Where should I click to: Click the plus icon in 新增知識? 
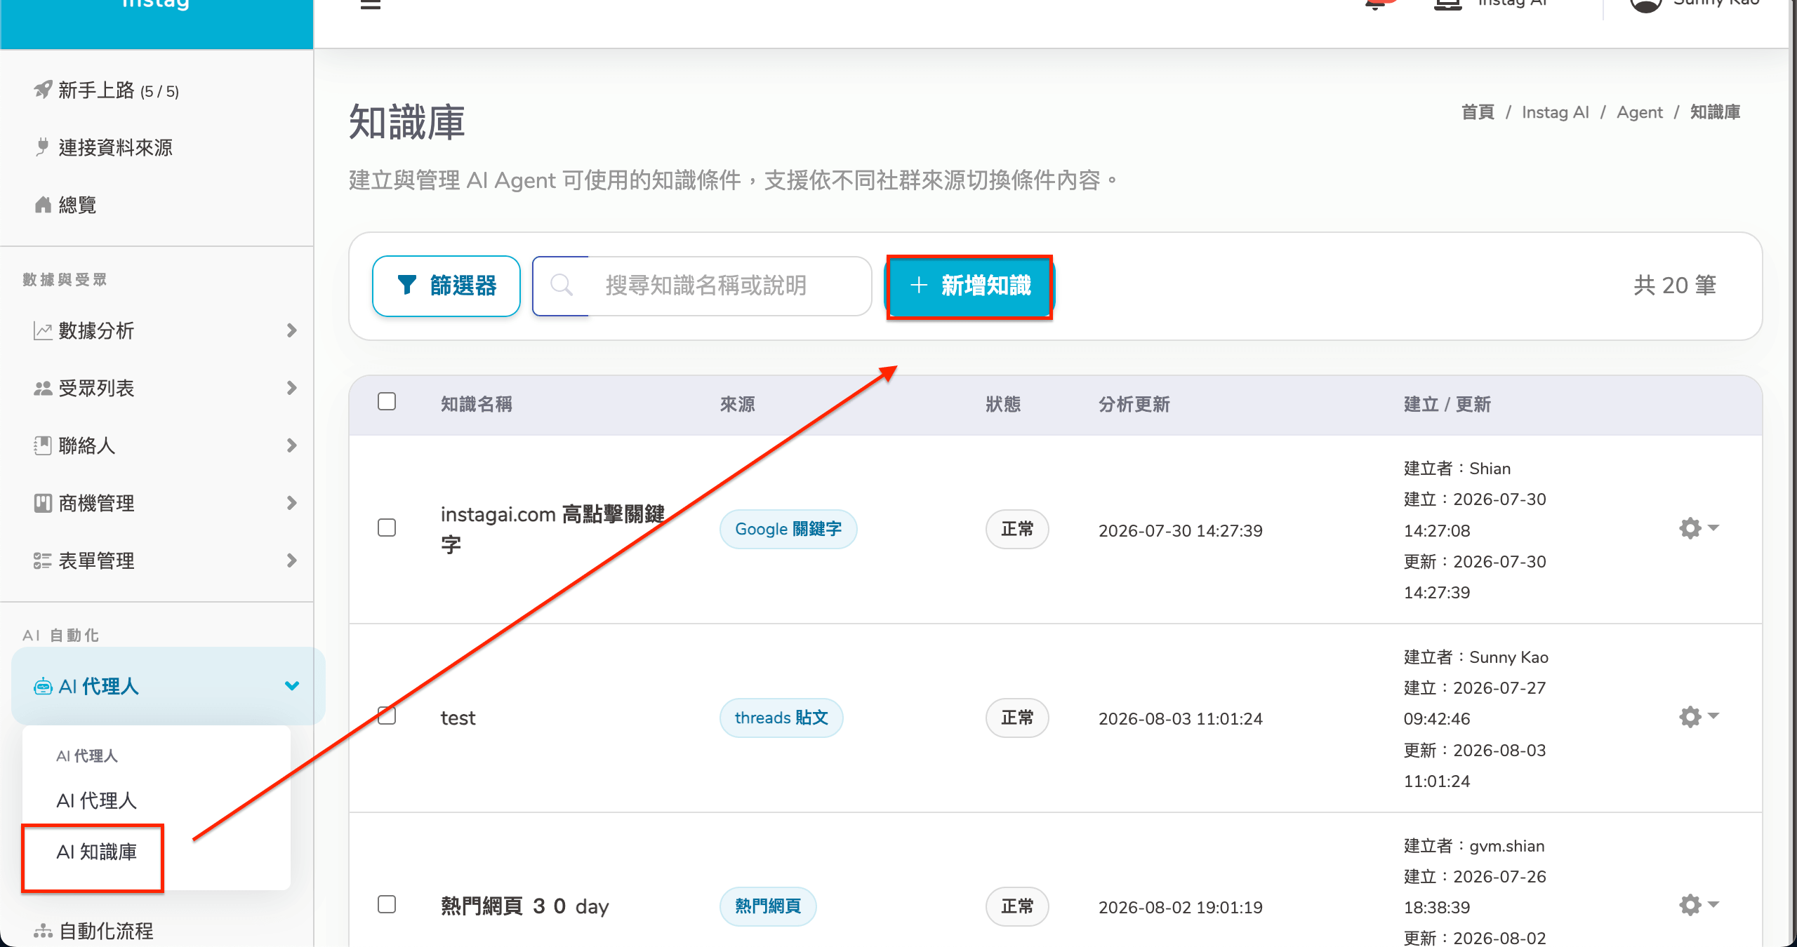pos(919,286)
